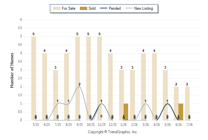This screenshot has height=140, width=208.
Task: Click the For Sale bar for 5/25
Action: 34,78
